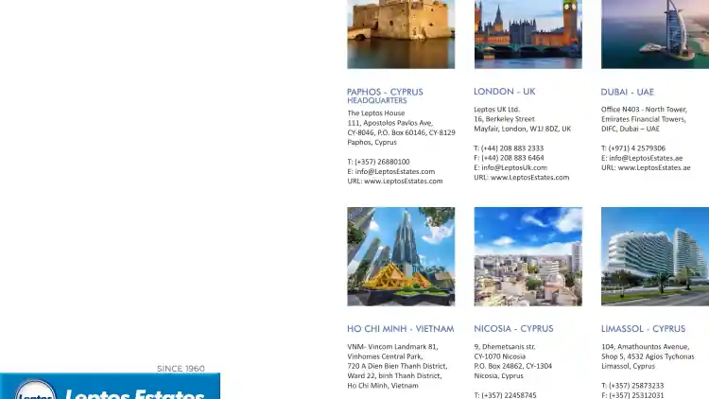
Task: Click 'CY-8046, P.O. Box 60146, CY-8129' line
Action: coord(401,132)
